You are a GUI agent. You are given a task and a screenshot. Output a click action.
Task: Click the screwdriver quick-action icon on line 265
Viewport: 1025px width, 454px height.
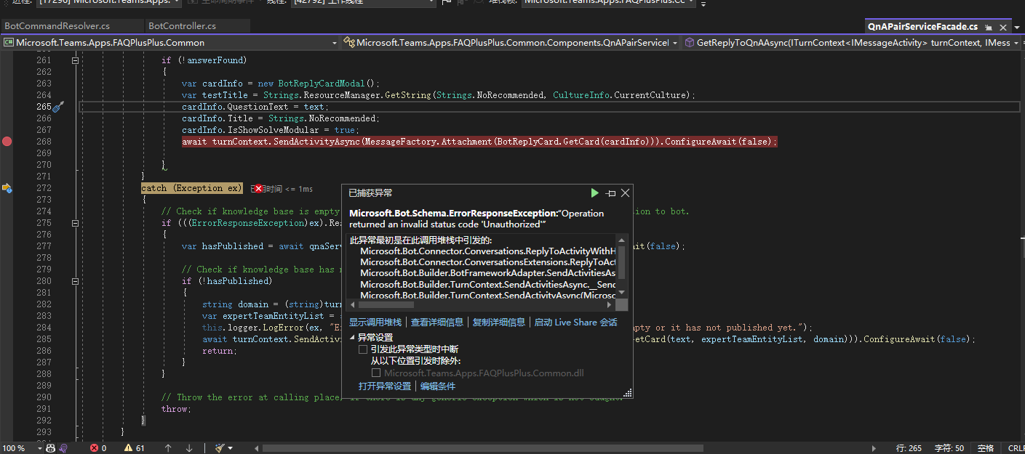click(x=58, y=107)
